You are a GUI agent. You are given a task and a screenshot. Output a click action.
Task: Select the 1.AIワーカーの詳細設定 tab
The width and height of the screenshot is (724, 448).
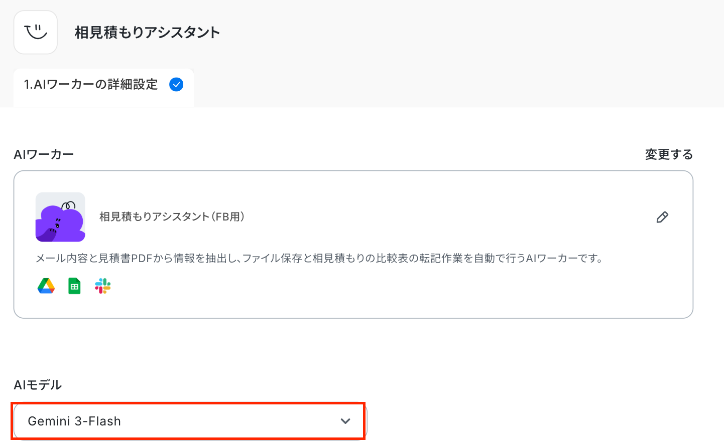pyautogui.click(x=103, y=88)
